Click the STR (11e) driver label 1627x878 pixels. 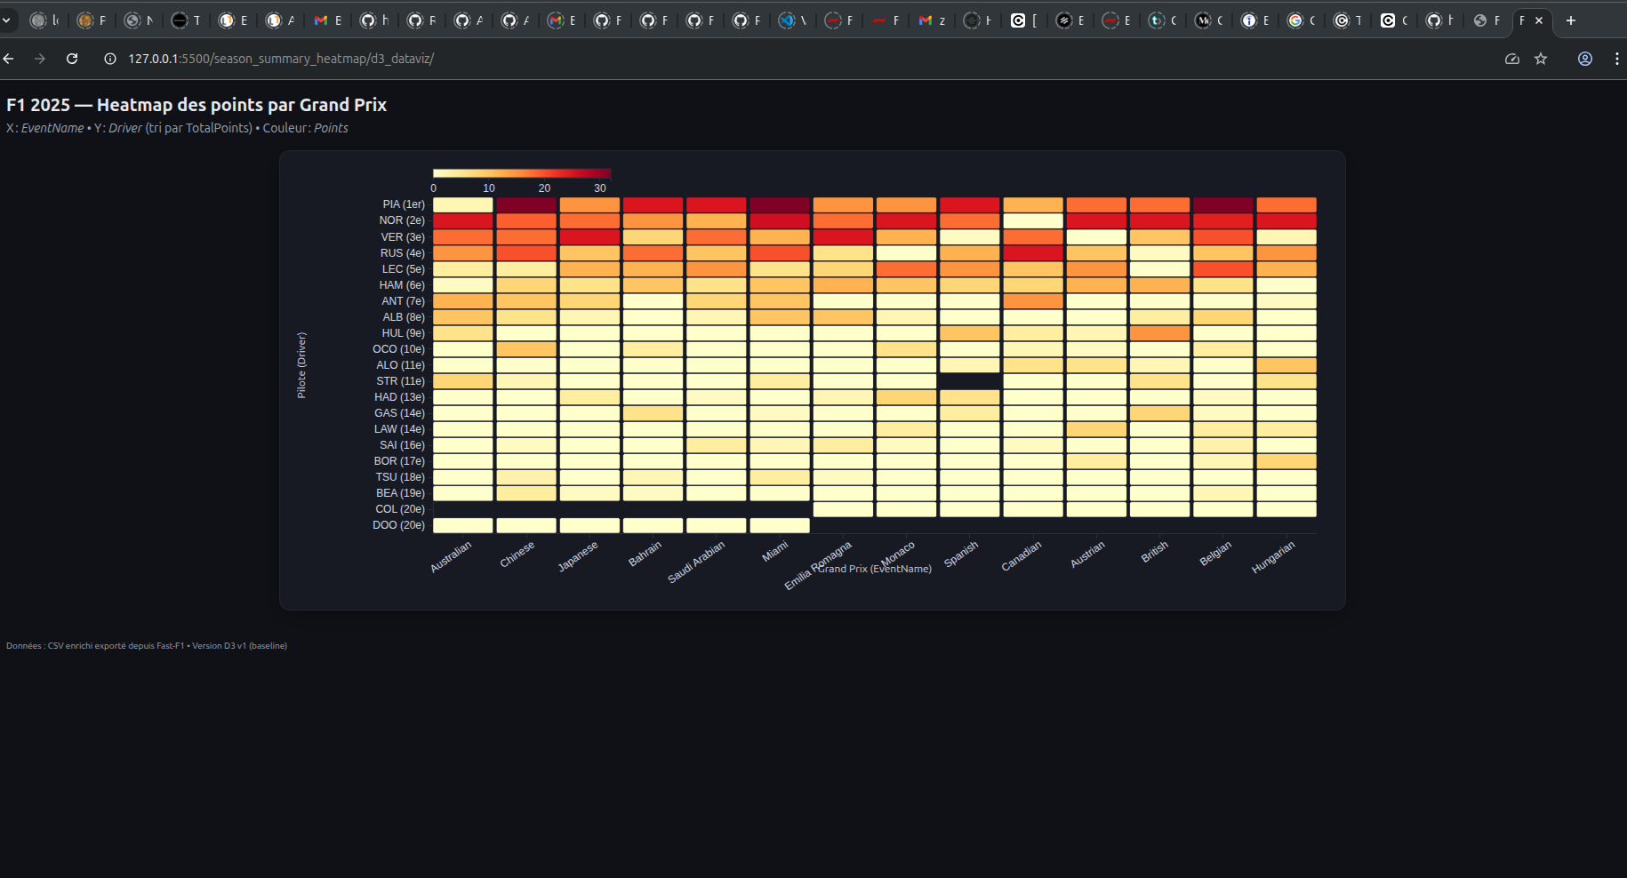pyautogui.click(x=400, y=381)
